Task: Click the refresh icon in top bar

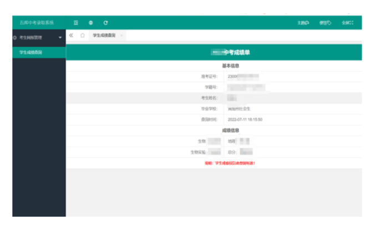Action: pos(106,23)
